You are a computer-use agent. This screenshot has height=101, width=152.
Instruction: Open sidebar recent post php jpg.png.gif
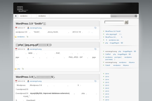point(113,34)
